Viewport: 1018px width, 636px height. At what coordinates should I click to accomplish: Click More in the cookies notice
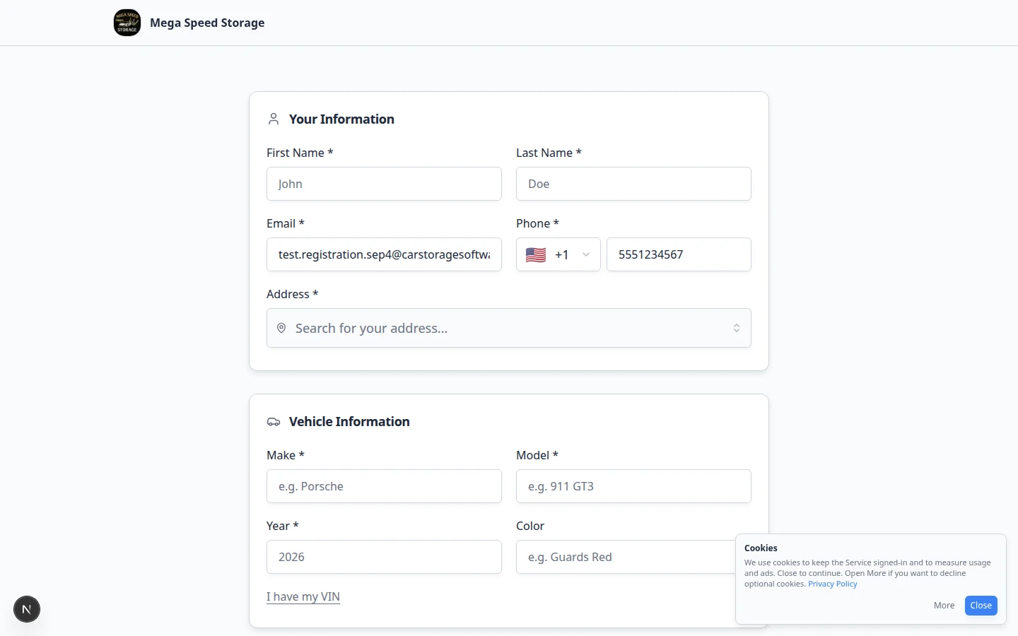tap(944, 606)
